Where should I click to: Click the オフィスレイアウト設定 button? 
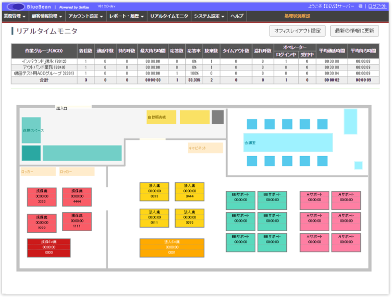[x=298, y=31]
